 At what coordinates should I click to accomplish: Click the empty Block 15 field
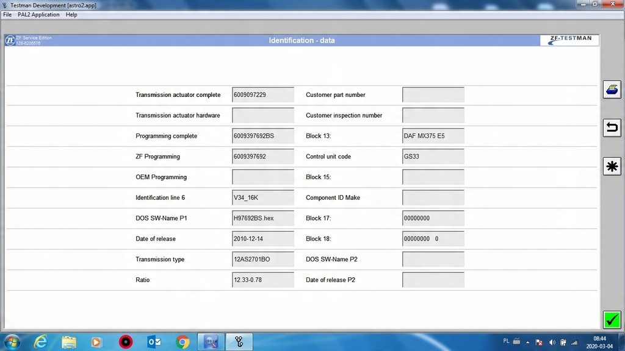click(x=433, y=177)
